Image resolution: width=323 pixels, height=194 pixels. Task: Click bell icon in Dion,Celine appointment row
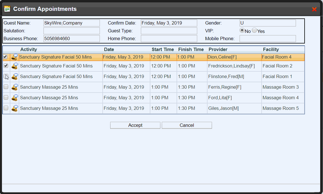15,57
